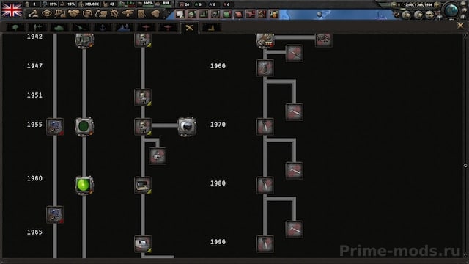The height and width of the screenshot is (264, 469).
Task: Select the last yellow figure map mode icon
Action: pos(273,14)
